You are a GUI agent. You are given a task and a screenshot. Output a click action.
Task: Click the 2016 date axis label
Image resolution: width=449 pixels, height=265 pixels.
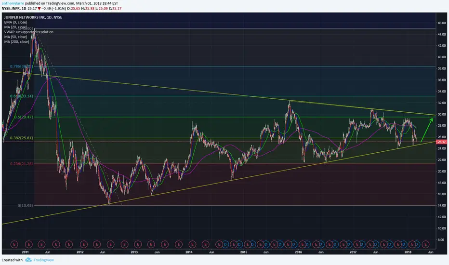tap(298, 252)
